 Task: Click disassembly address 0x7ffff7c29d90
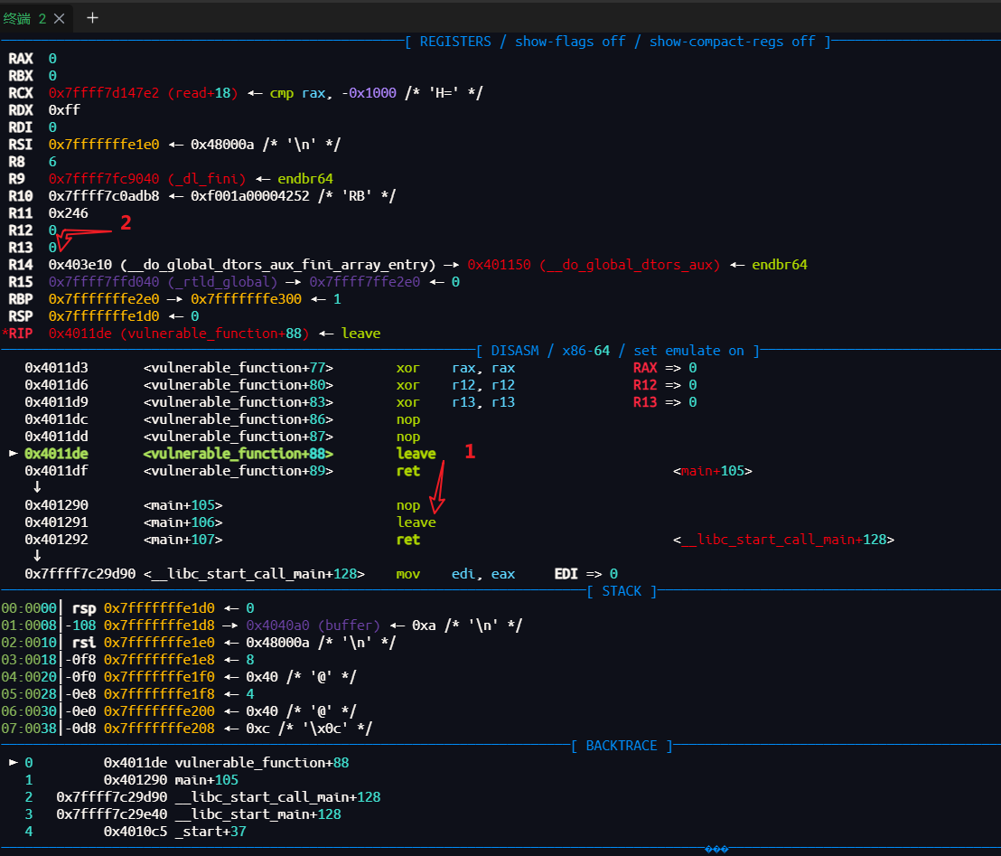pyautogui.click(x=80, y=574)
